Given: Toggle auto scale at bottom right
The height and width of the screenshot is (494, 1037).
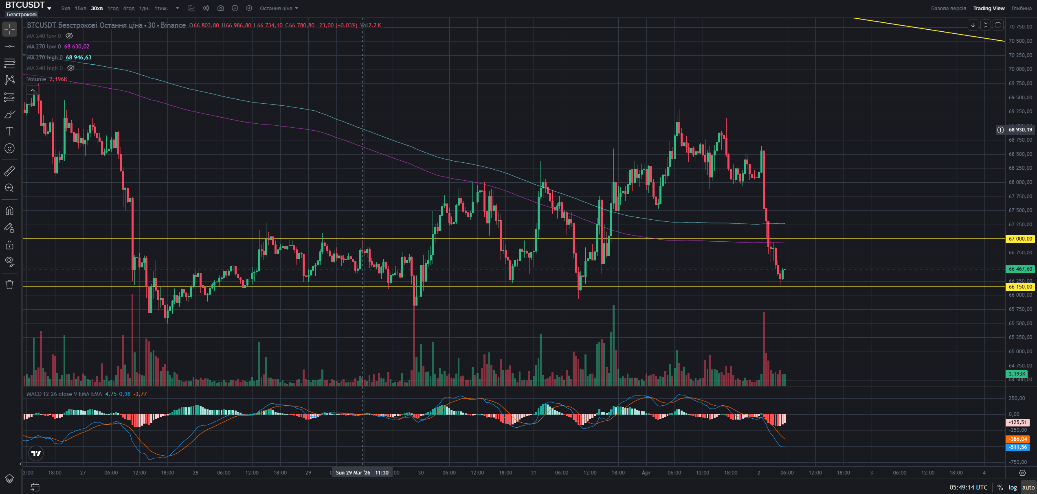Looking at the screenshot, I should click(1028, 487).
